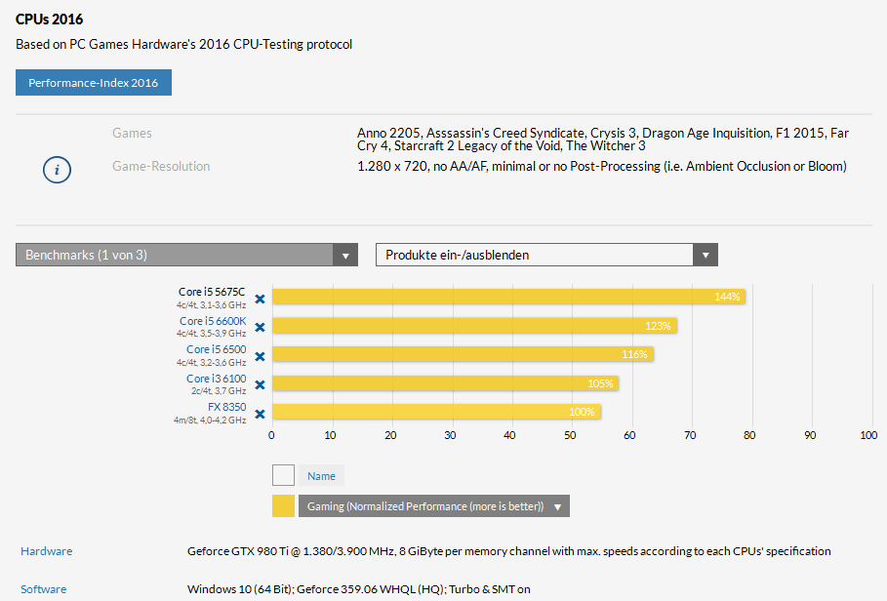Screen dimensions: 887x601
Task: Remove Core i5 5675C with its X icon
Action: click(x=260, y=300)
